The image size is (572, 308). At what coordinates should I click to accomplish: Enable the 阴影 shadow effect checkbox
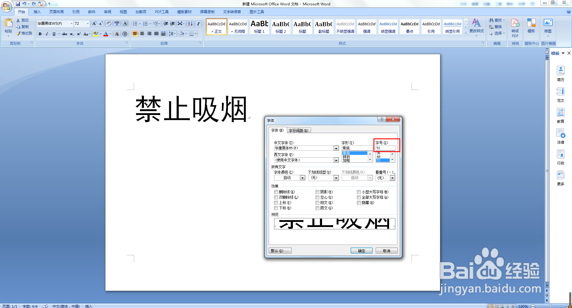pos(318,192)
